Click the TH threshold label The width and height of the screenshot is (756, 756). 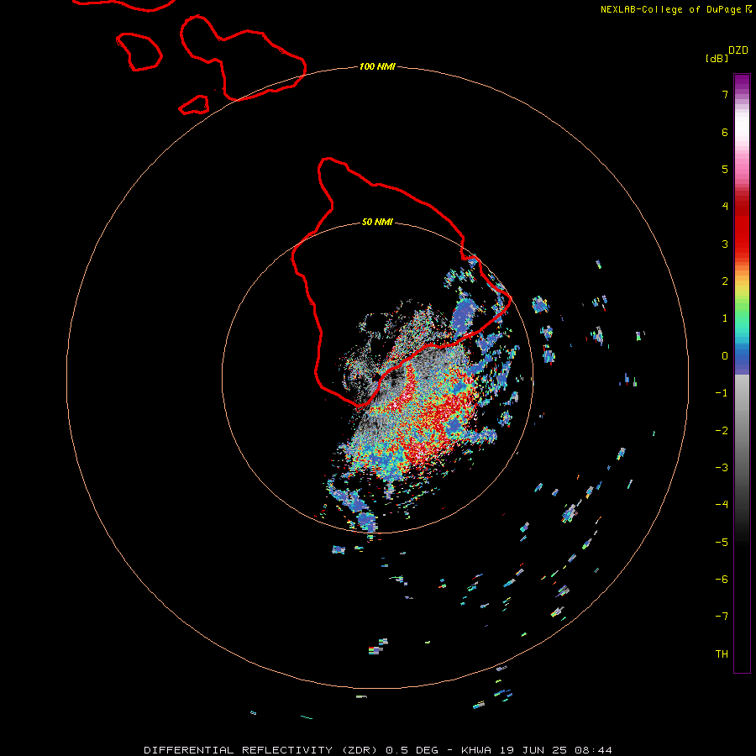(x=722, y=654)
